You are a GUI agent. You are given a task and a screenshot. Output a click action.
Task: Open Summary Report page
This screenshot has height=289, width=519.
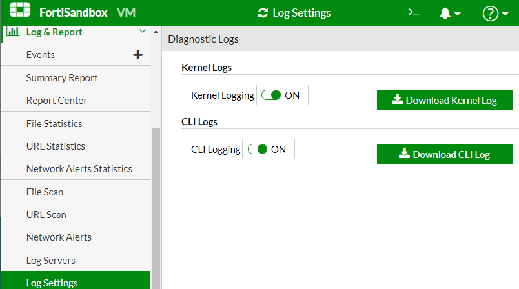click(62, 77)
